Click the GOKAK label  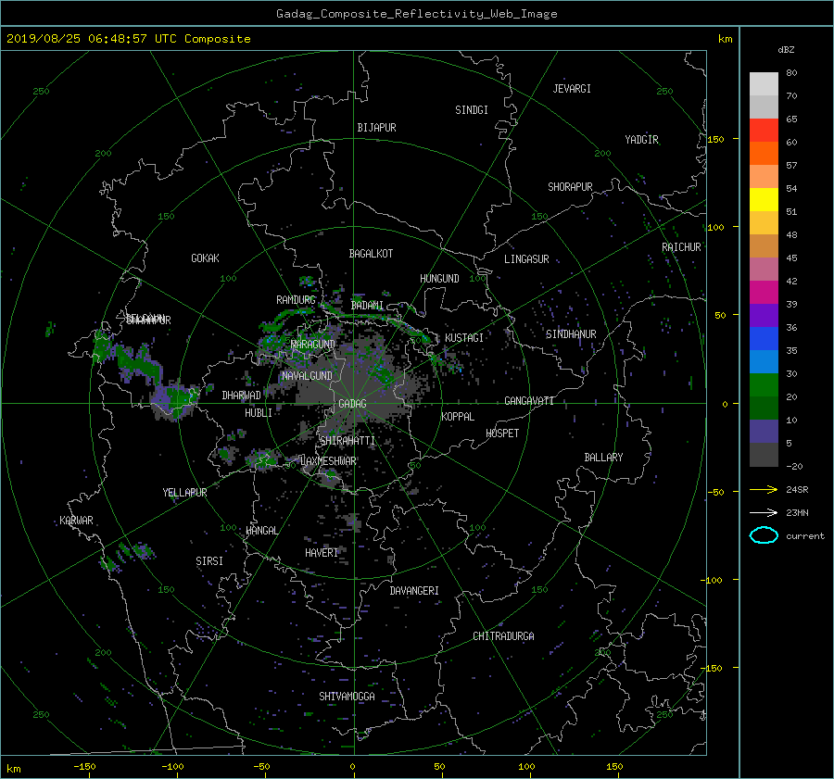pyautogui.click(x=205, y=258)
